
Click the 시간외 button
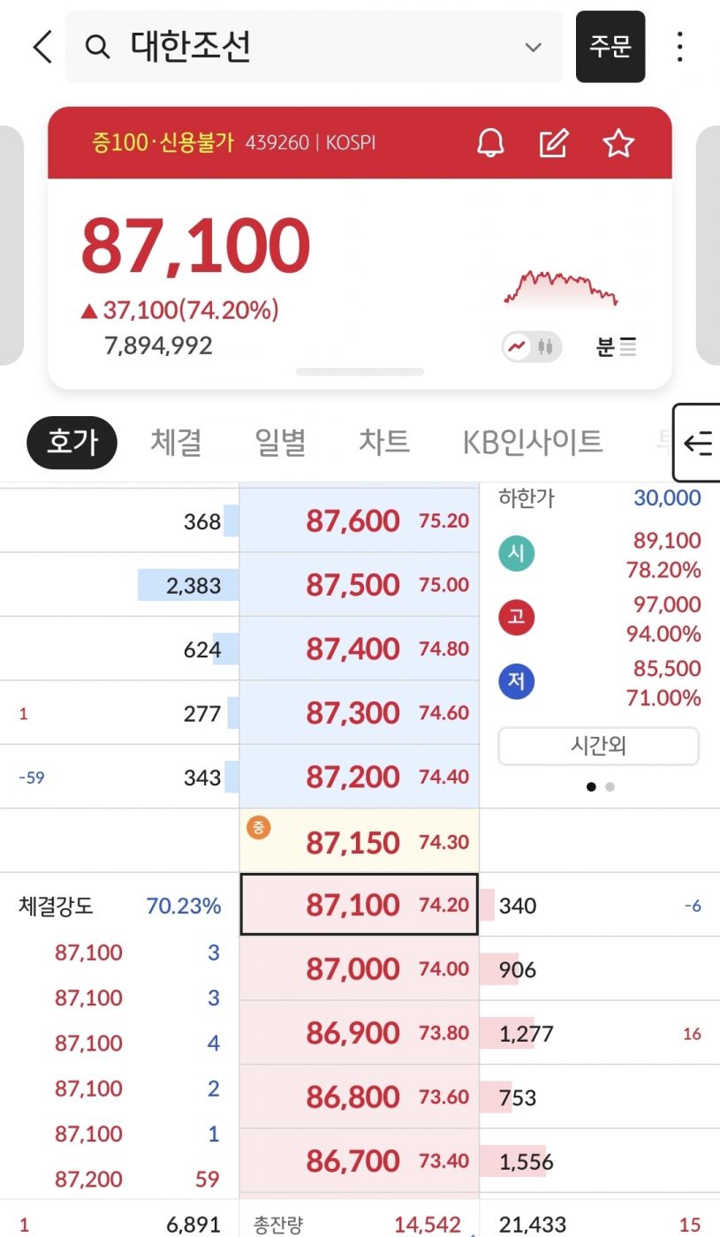tap(598, 747)
